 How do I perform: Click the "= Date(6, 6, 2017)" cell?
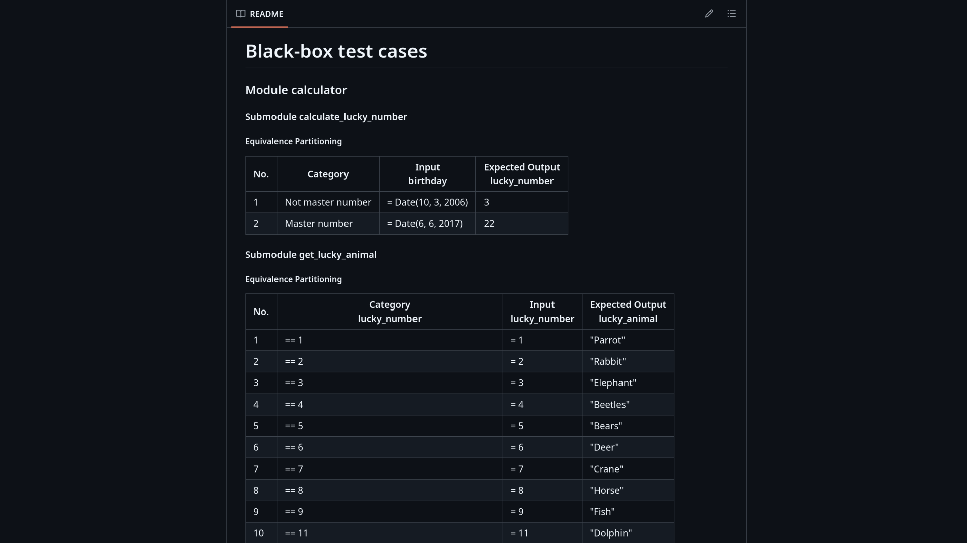tap(428, 224)
